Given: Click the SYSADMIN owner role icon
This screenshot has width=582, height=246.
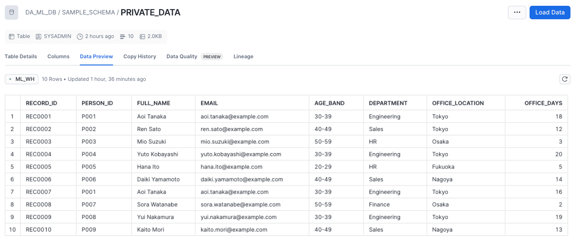Looking at the screenshot, I should (38, 36).
